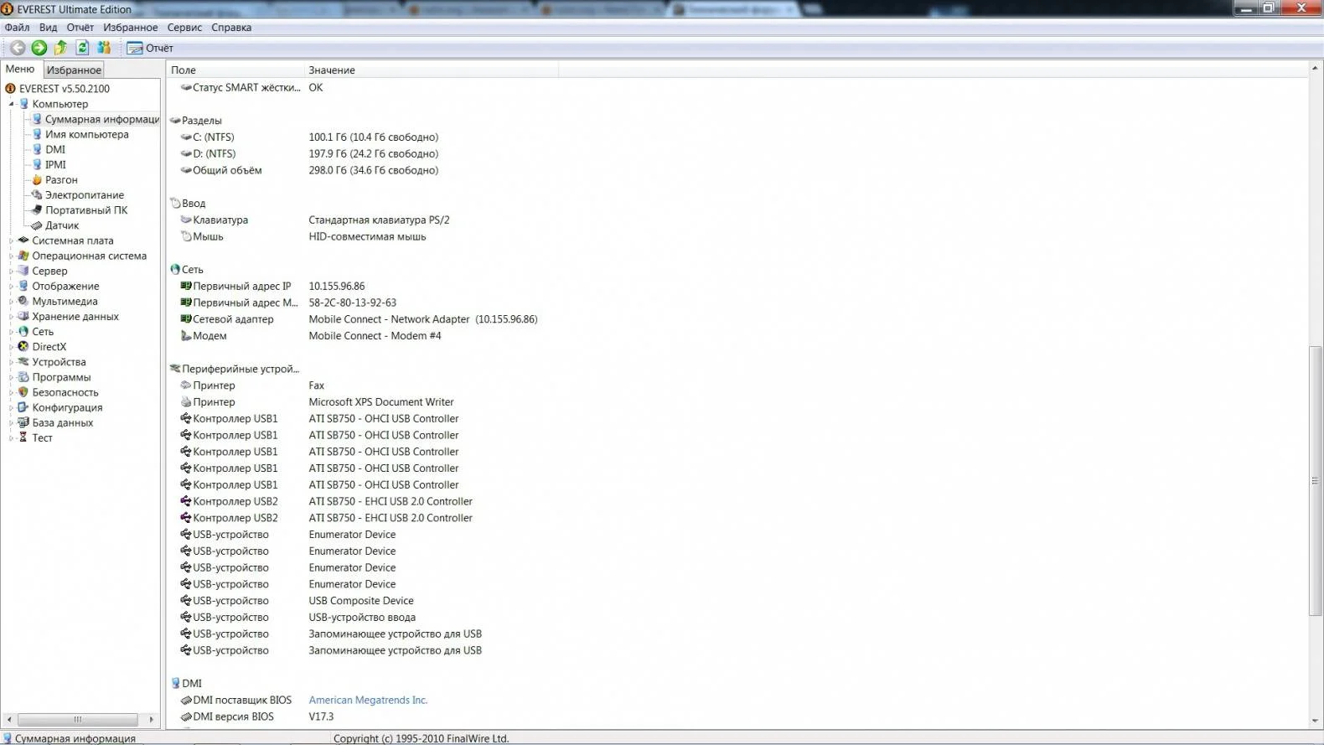This screenshot has width=1324, height=745.
Task: Click the База данных icon in tree
Action: click(23, 422)
